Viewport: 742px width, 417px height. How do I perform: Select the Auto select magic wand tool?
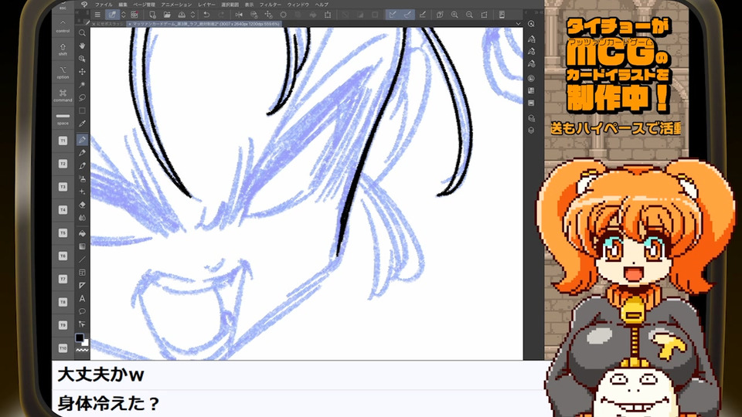pyautogui.click(x=83, y=85)
